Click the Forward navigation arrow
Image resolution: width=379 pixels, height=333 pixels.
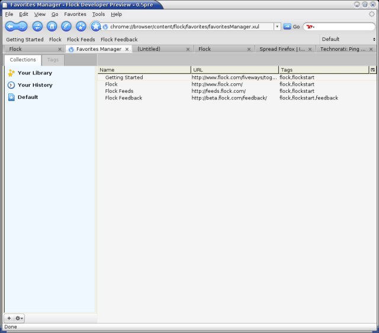(x=23, y=27)
